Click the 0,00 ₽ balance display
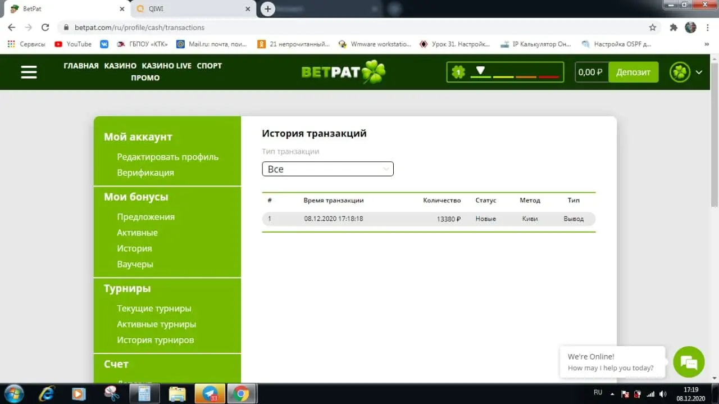The height and width of the screenshot is (404, 719). tap(591, 72)
